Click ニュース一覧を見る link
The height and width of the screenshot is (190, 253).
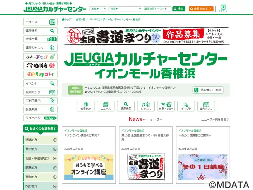[215, 120]
